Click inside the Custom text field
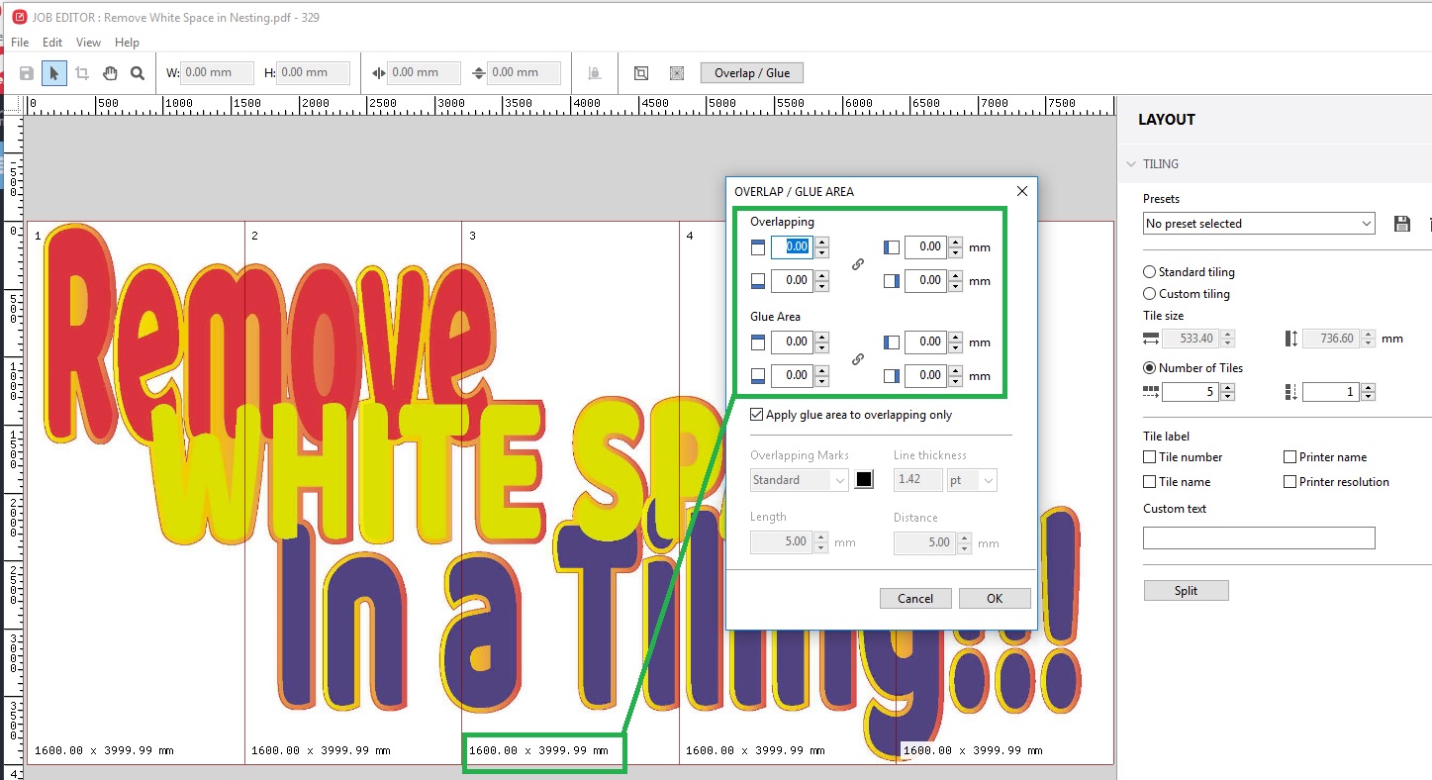 click(1257, 537)
